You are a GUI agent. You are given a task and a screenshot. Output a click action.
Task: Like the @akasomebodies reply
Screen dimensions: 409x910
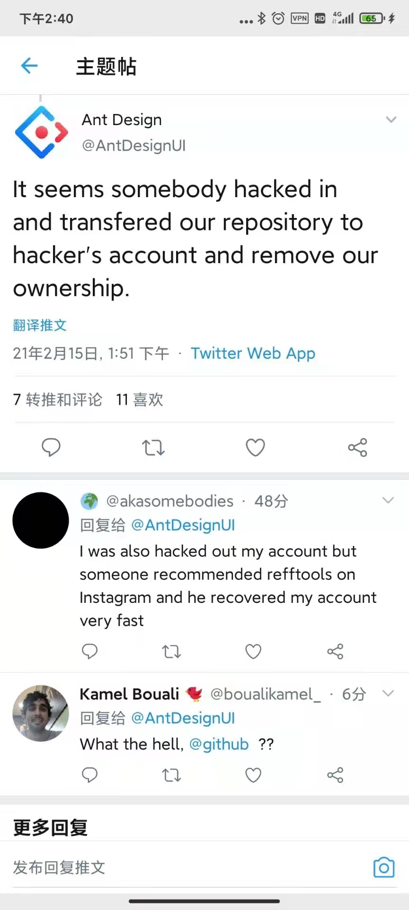(253, 652)
